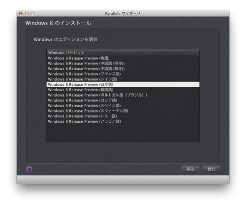Select Windows 8 Release Preview (中国語 (繁体))
Image resolution: width=246 pixels, height=207 pixels.
click(x=123, y=69)
